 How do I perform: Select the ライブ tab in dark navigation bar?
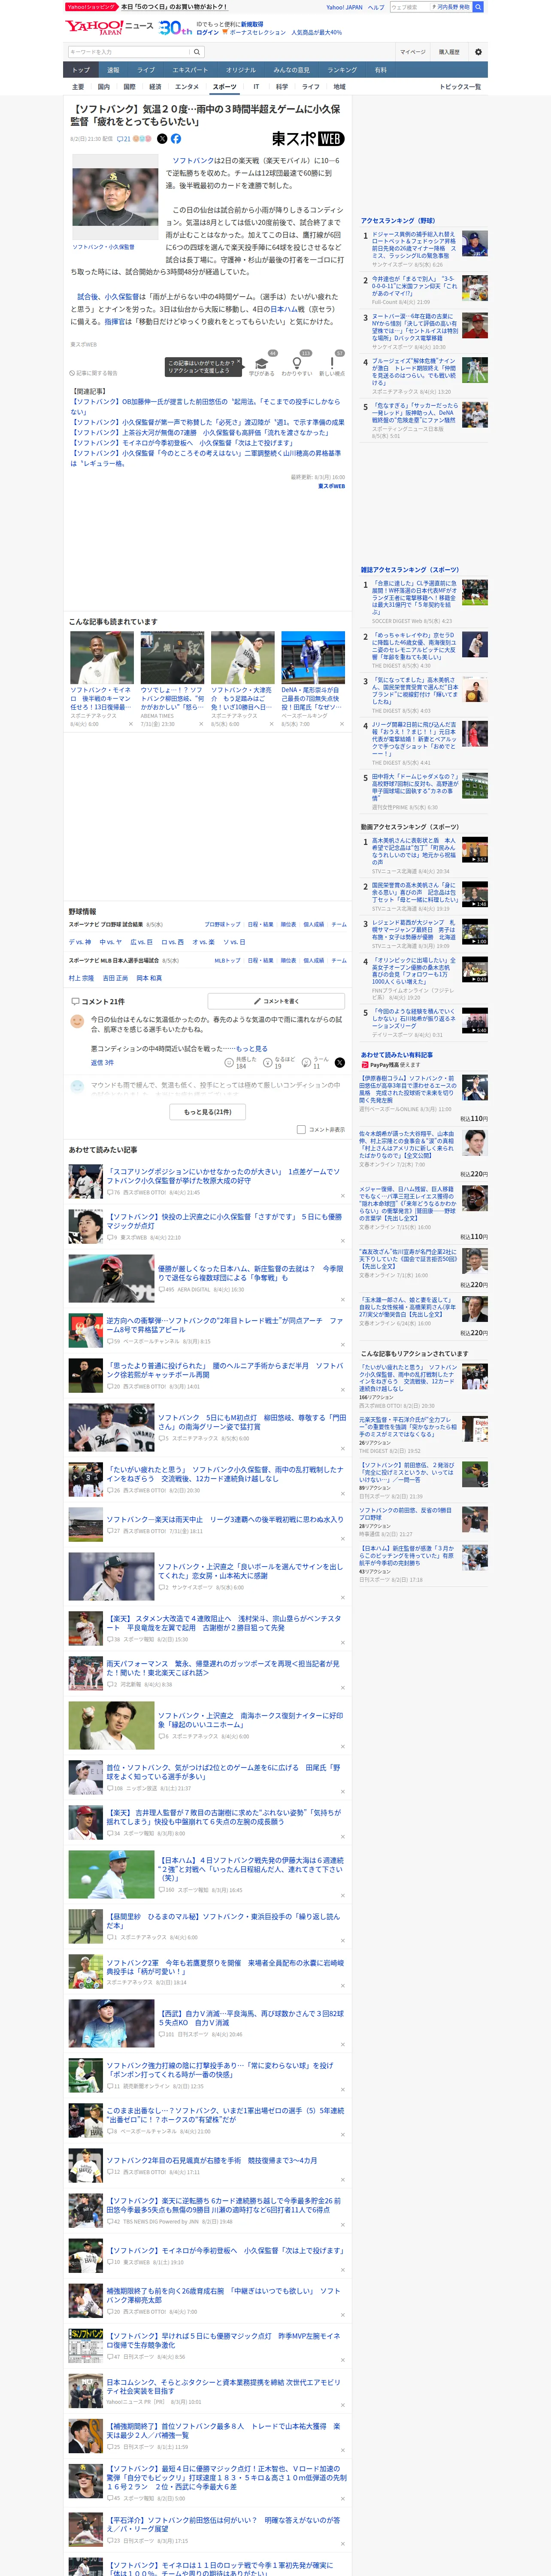[x=146, y=70]
